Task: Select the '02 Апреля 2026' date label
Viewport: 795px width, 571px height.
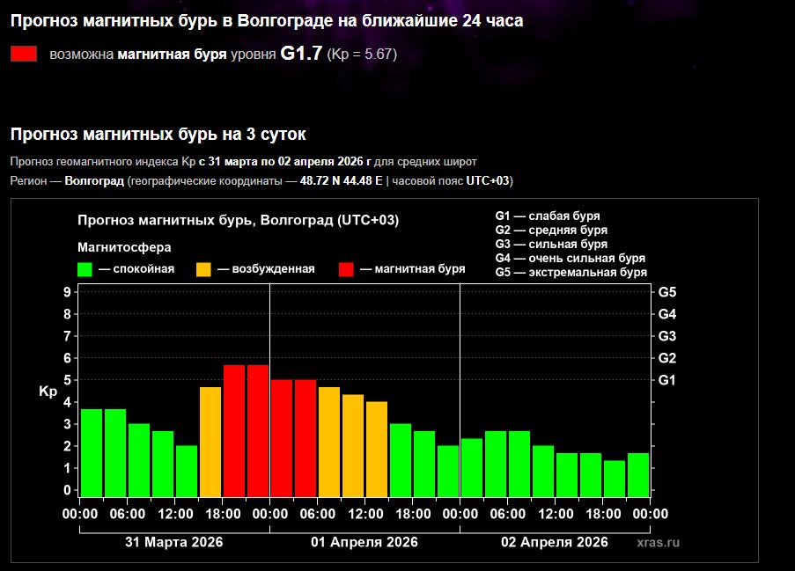Action: coord(555,542)
